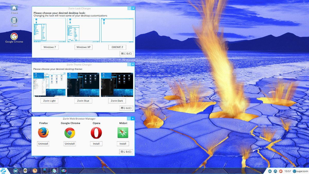Minimize the Zorin Theme Changer window
Screen dimensions: 309x174
129,64
